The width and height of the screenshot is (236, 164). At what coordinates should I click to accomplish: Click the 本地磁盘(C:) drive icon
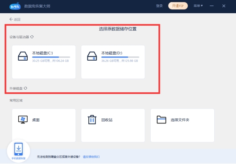(x=23, y=56)
